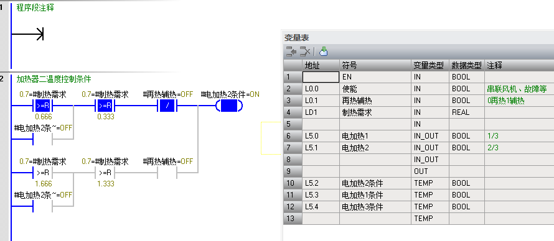Select the 电加热2条件 output coil
554x241 pixels.
click(x=229, y=106)
